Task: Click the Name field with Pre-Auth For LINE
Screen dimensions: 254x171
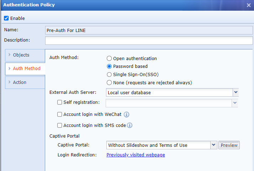Action: [x=149, y=30]
